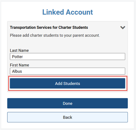Place cursor after 'Potter' text
This screenshot has width=136, height=130.
(x=23, y=57)
